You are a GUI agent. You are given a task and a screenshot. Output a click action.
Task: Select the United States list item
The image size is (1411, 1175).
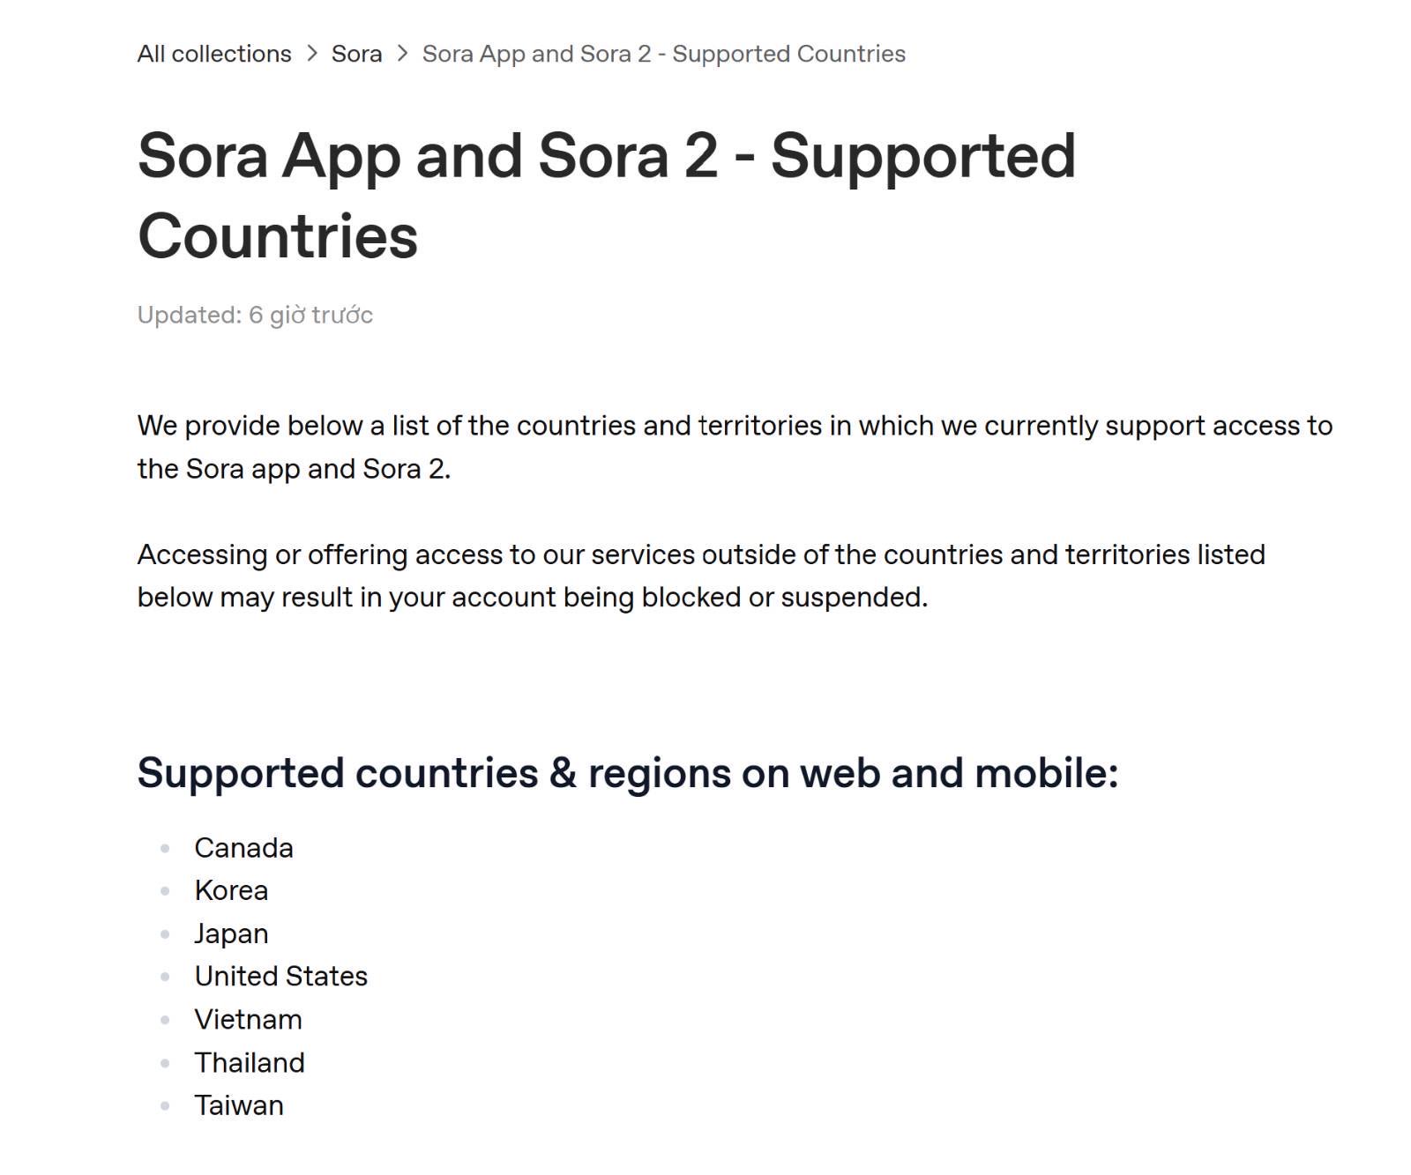pyautogui.click(x=280, y=977)
